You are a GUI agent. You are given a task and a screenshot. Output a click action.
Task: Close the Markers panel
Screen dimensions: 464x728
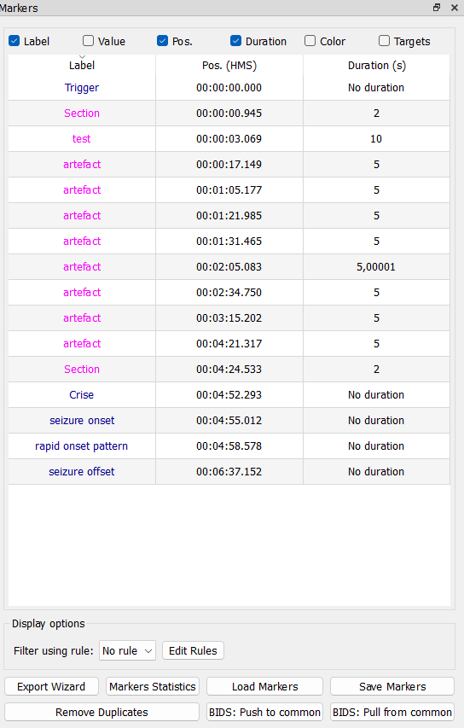pos(455,8)
